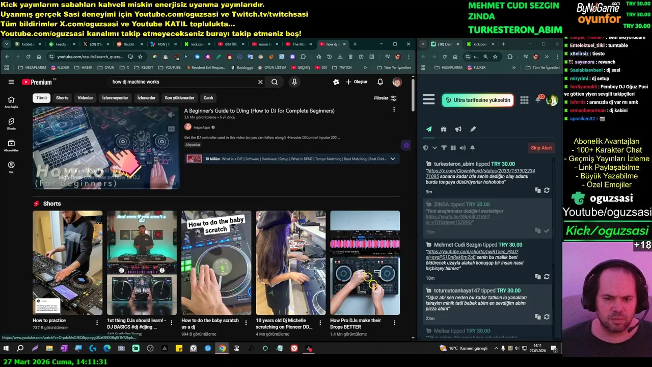
Task: Select the Videolar filter chip
Action: point(85,98)
